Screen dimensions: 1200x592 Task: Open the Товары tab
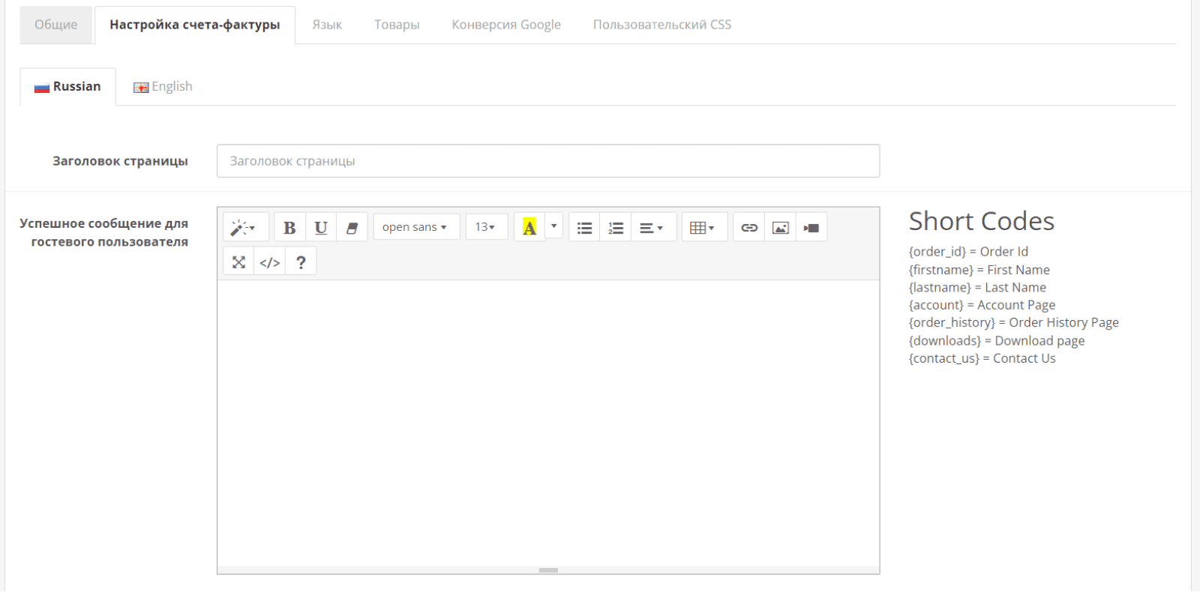pos(397,25)
